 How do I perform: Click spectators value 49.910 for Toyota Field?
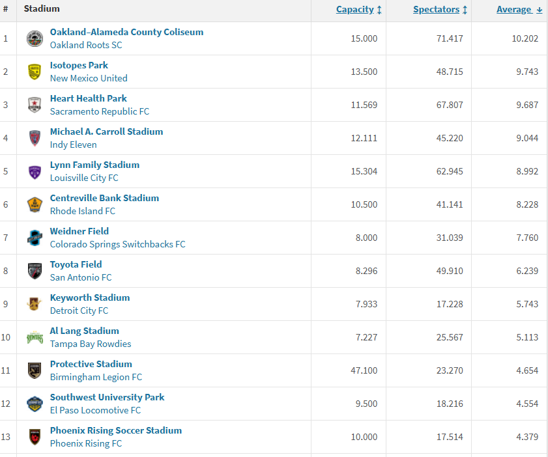[x=450, y=271]
